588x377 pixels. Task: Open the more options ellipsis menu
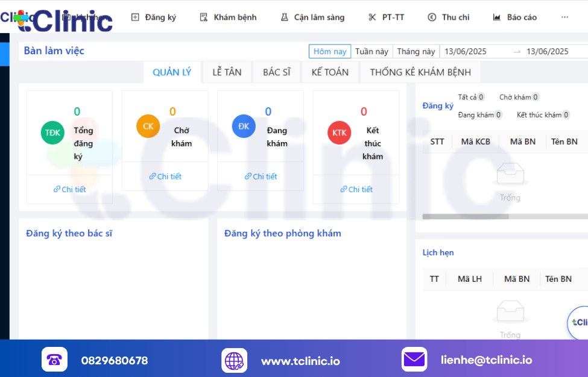coord(564,17)
